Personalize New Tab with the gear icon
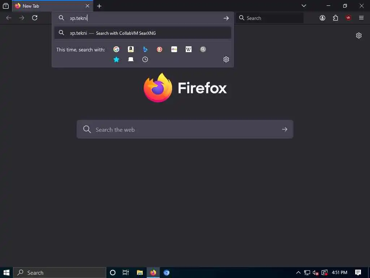This screenshot has height=278, width=370. point(359,35)
